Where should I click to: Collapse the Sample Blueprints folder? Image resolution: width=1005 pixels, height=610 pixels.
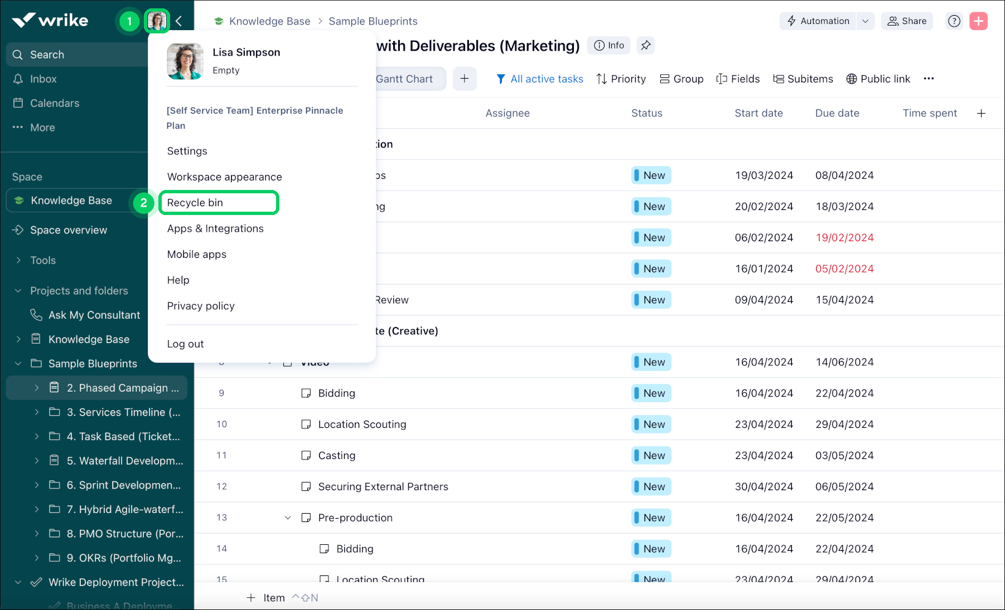[18, 363]
